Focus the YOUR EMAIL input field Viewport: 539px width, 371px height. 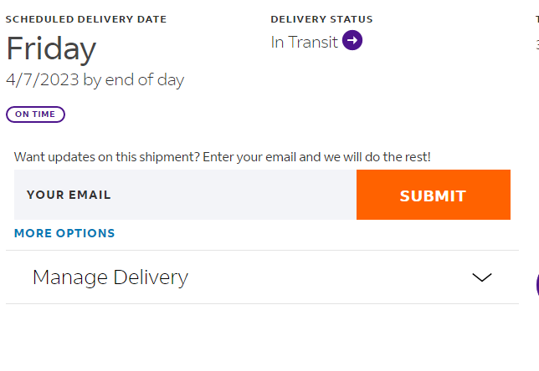(185, 195)
